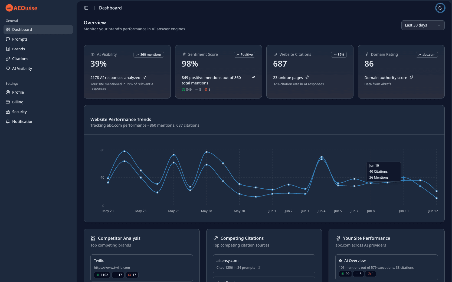
Task: Collapse the sidebar panel toggle
Action: (86, 8)
